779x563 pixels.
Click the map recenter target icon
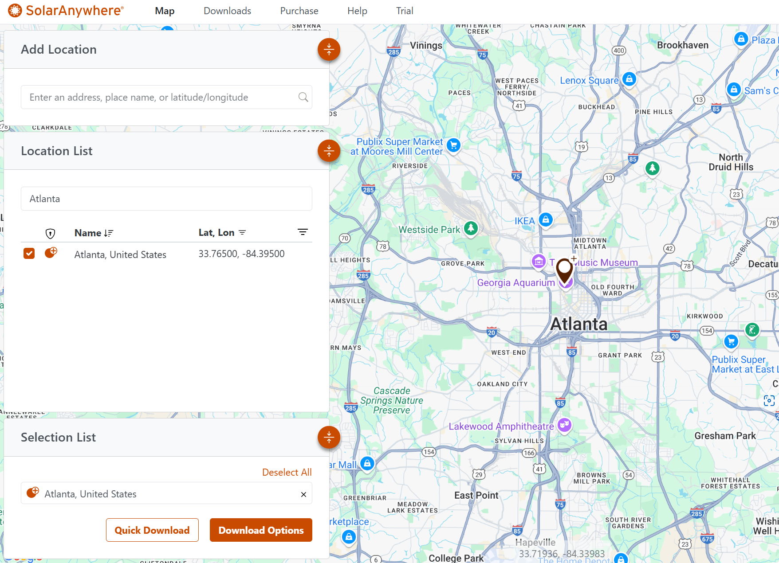(769, 401)
